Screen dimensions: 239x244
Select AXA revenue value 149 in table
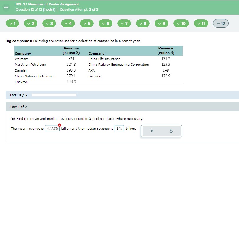point(166,70)
